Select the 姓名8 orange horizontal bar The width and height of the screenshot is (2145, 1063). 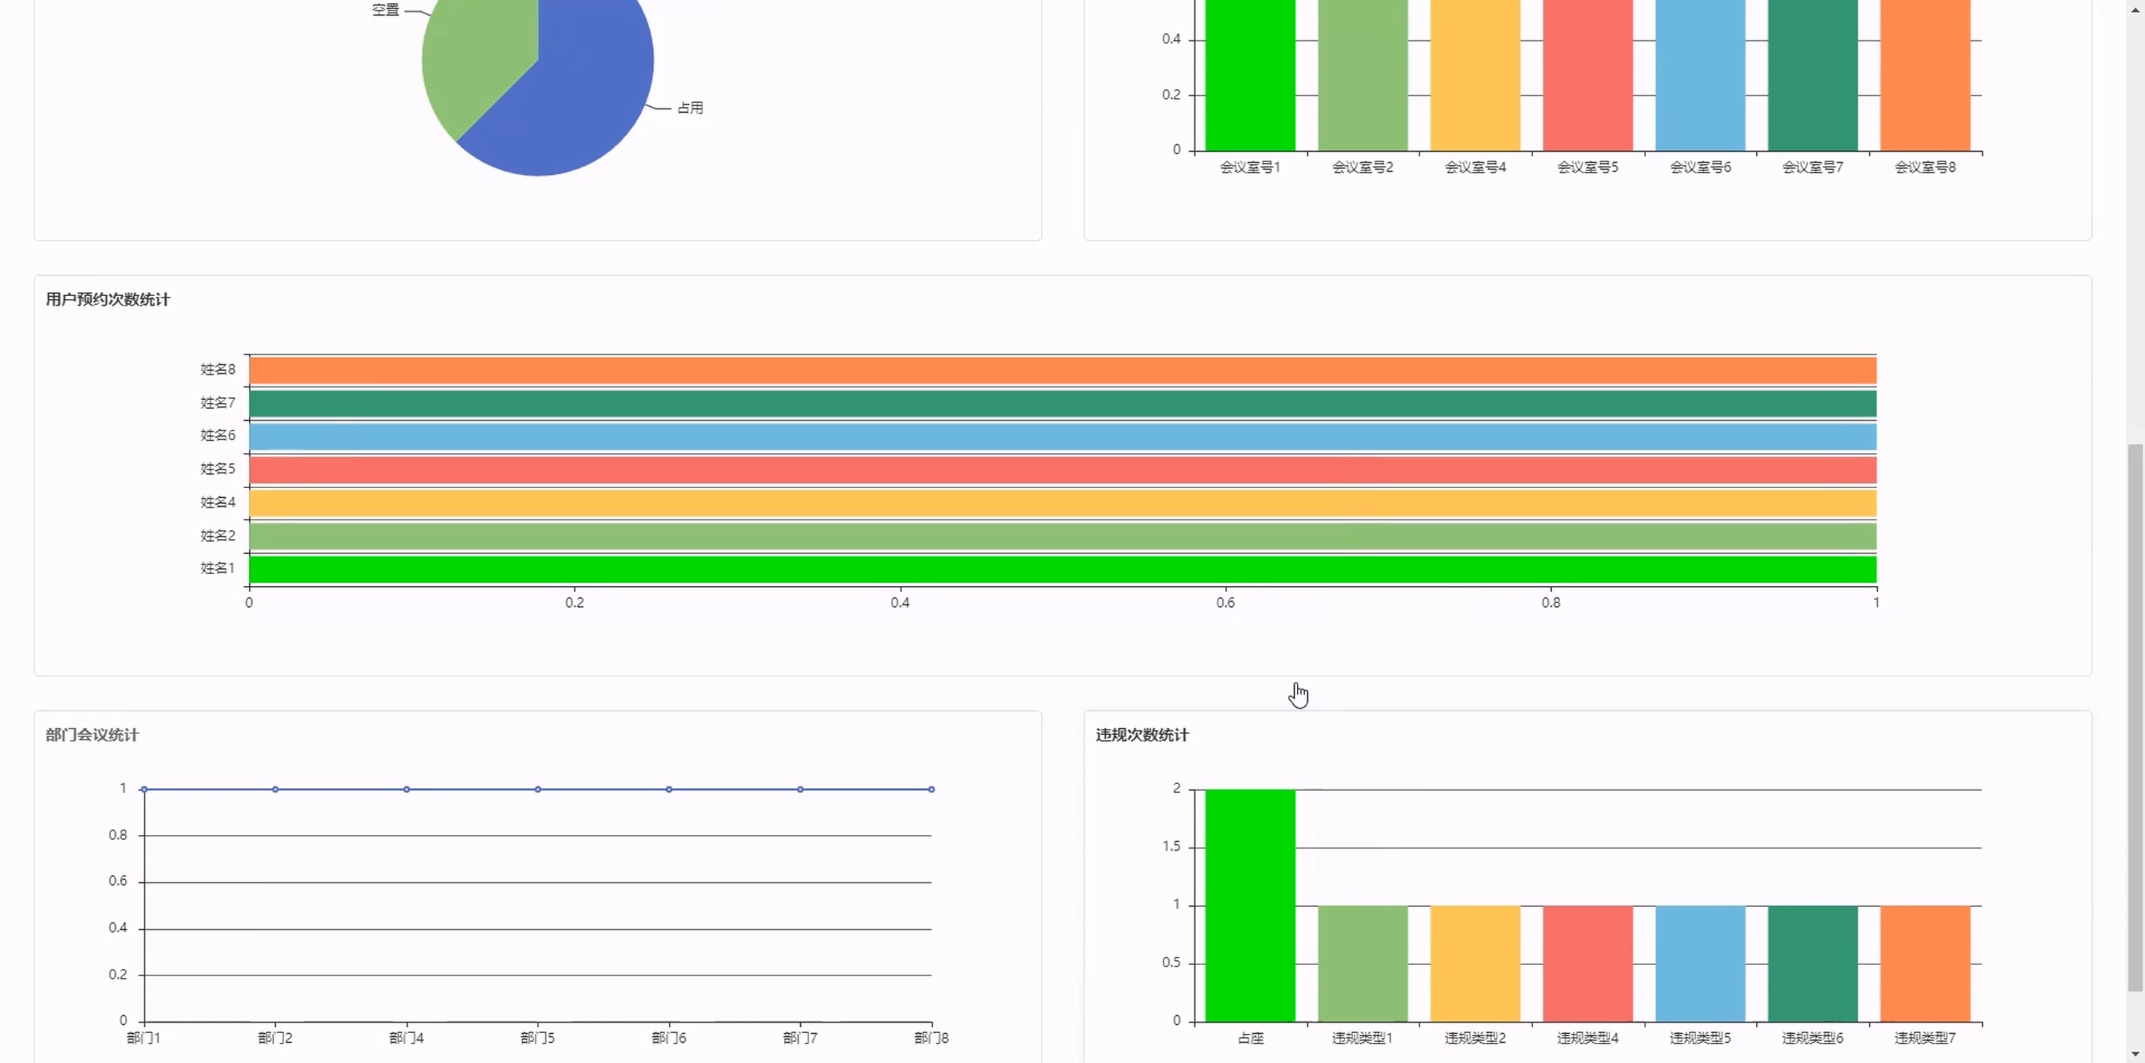tap(1062, 371)
